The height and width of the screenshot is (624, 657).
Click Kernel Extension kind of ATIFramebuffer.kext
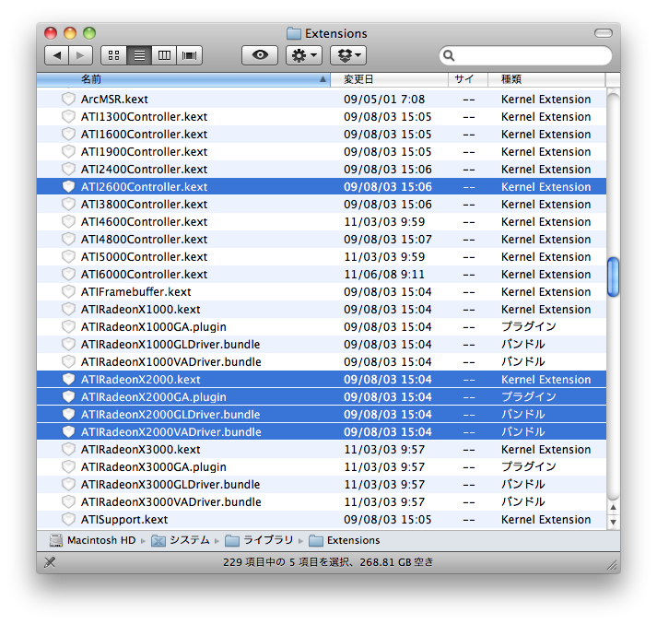click(x=546, y=291)
